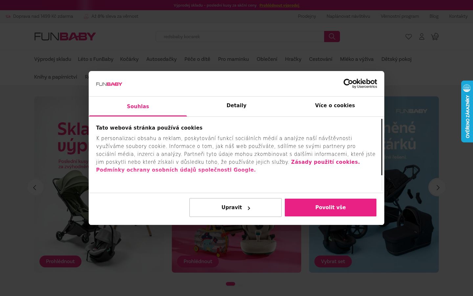Open Prohlédnout výprodej link in top banner
473x296 pixels.
point(280,5)
